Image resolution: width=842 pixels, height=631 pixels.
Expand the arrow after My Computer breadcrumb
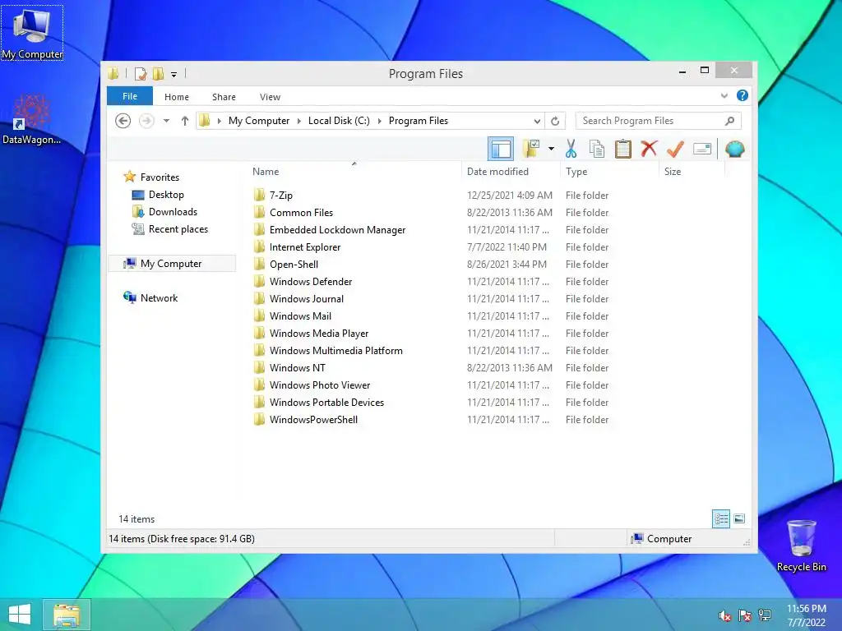(x=299, y=122)
